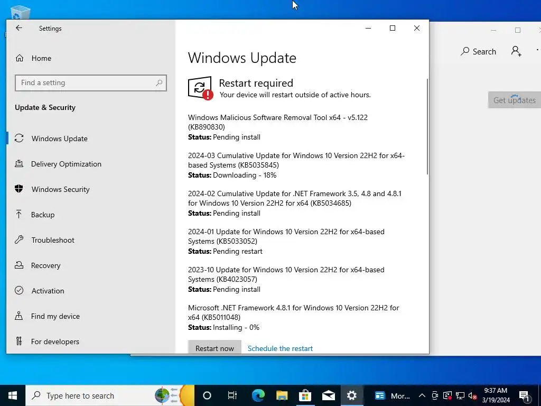Click the Installing - 0% status text
Screen dimensions: 541x406
coord(236,327)
